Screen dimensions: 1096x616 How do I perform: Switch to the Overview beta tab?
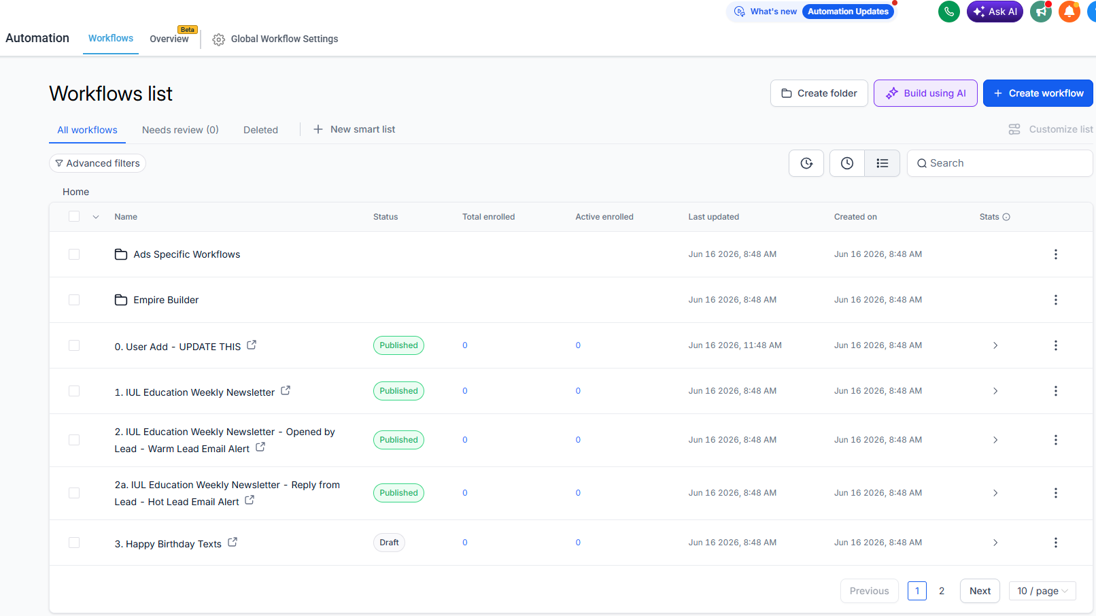click(169, 39)
